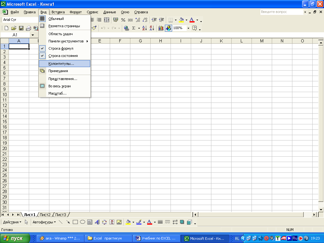
Task: Click the AutoSum sigma icon
Action: point(134,28)
